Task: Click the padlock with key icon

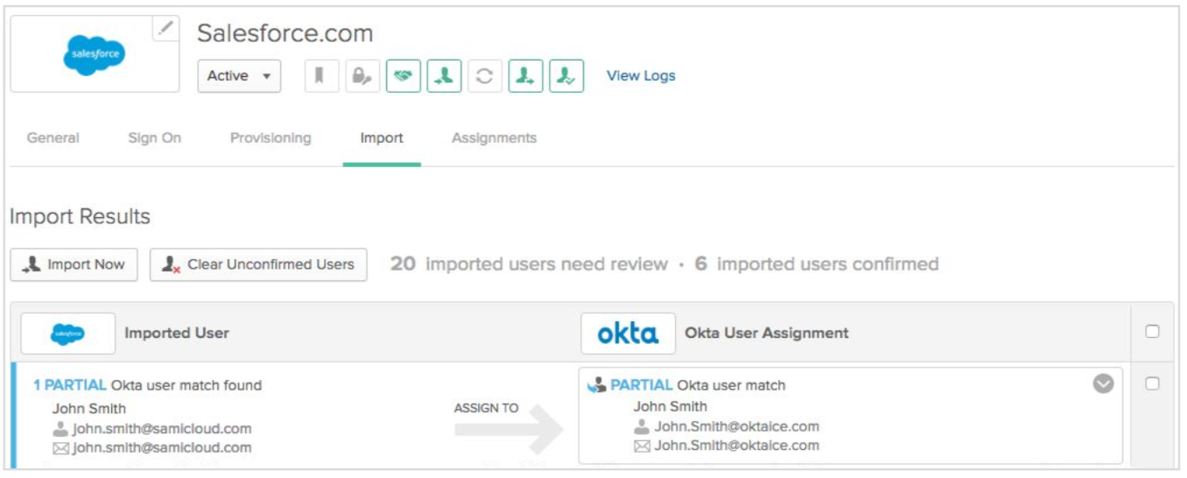Action: click(362, 76)
